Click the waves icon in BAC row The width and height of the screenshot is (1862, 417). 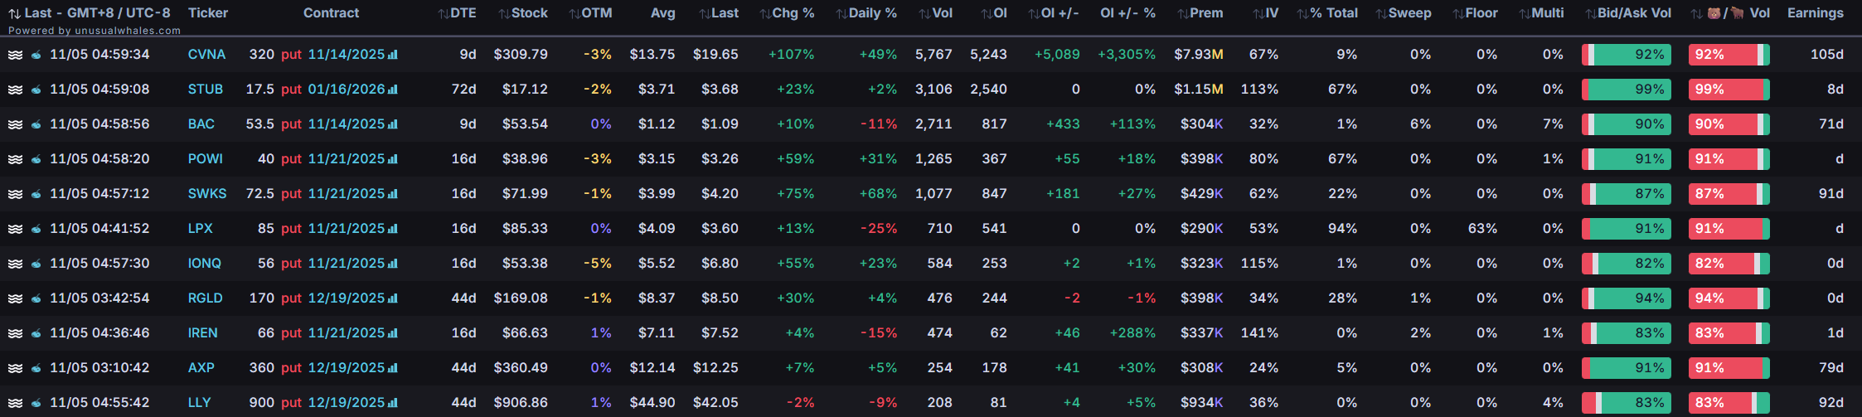coord(15,124)
